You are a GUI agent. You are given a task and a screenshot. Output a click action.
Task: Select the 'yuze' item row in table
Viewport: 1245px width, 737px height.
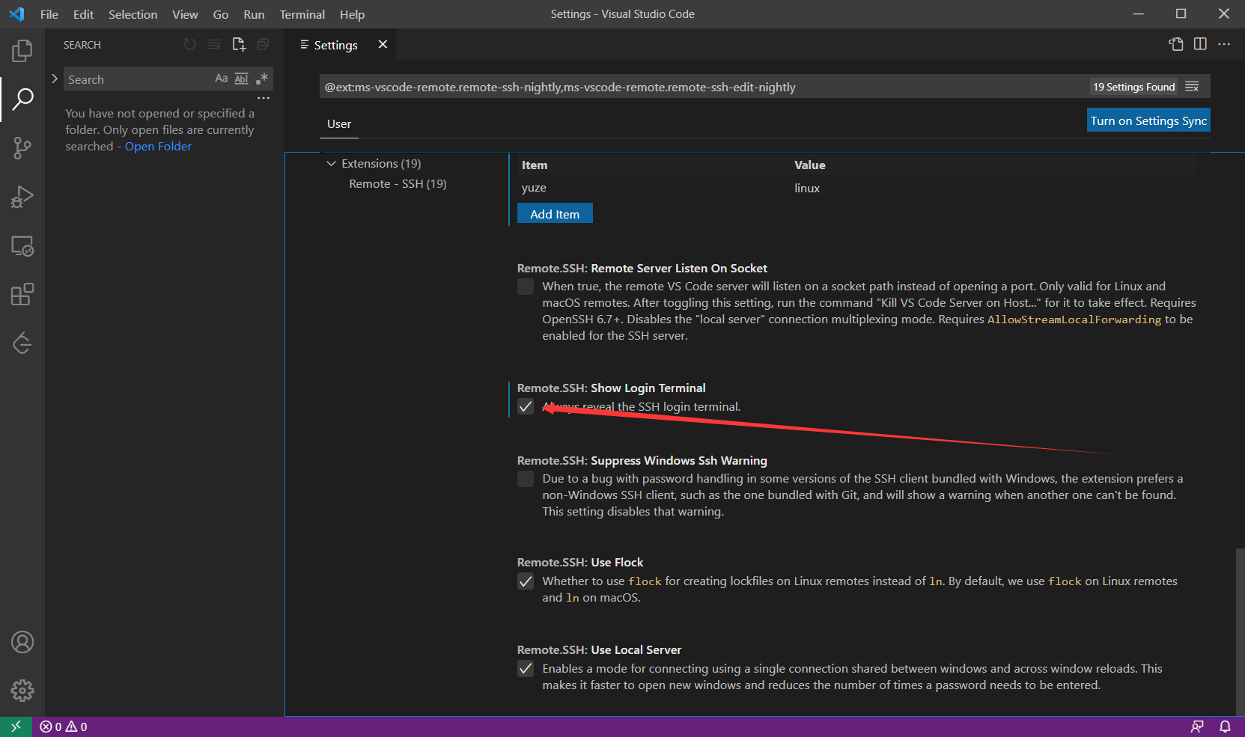coord(856,188)
